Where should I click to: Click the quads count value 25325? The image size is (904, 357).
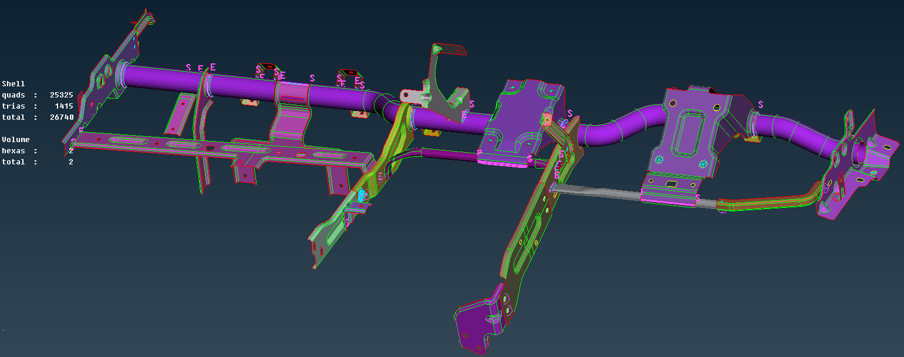coord(60,95)
